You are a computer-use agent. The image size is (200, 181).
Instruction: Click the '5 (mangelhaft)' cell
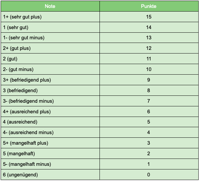[50, 153]
